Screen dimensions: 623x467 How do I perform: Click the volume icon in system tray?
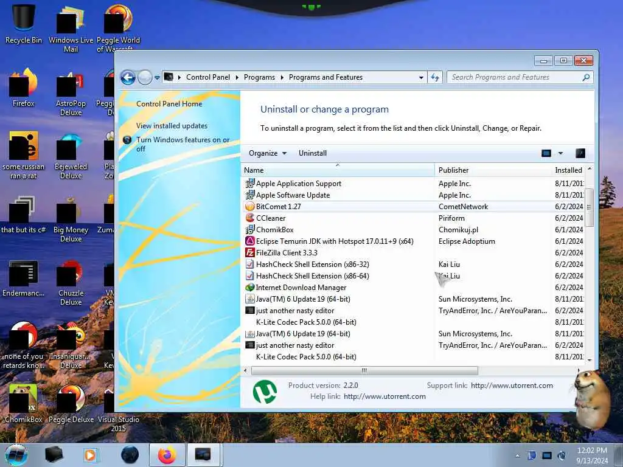click(x=562, y=455)
